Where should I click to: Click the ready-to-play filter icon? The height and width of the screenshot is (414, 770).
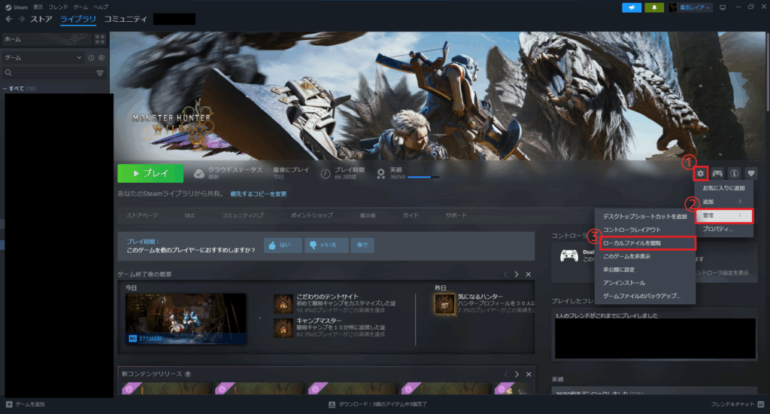click(102, 57)
